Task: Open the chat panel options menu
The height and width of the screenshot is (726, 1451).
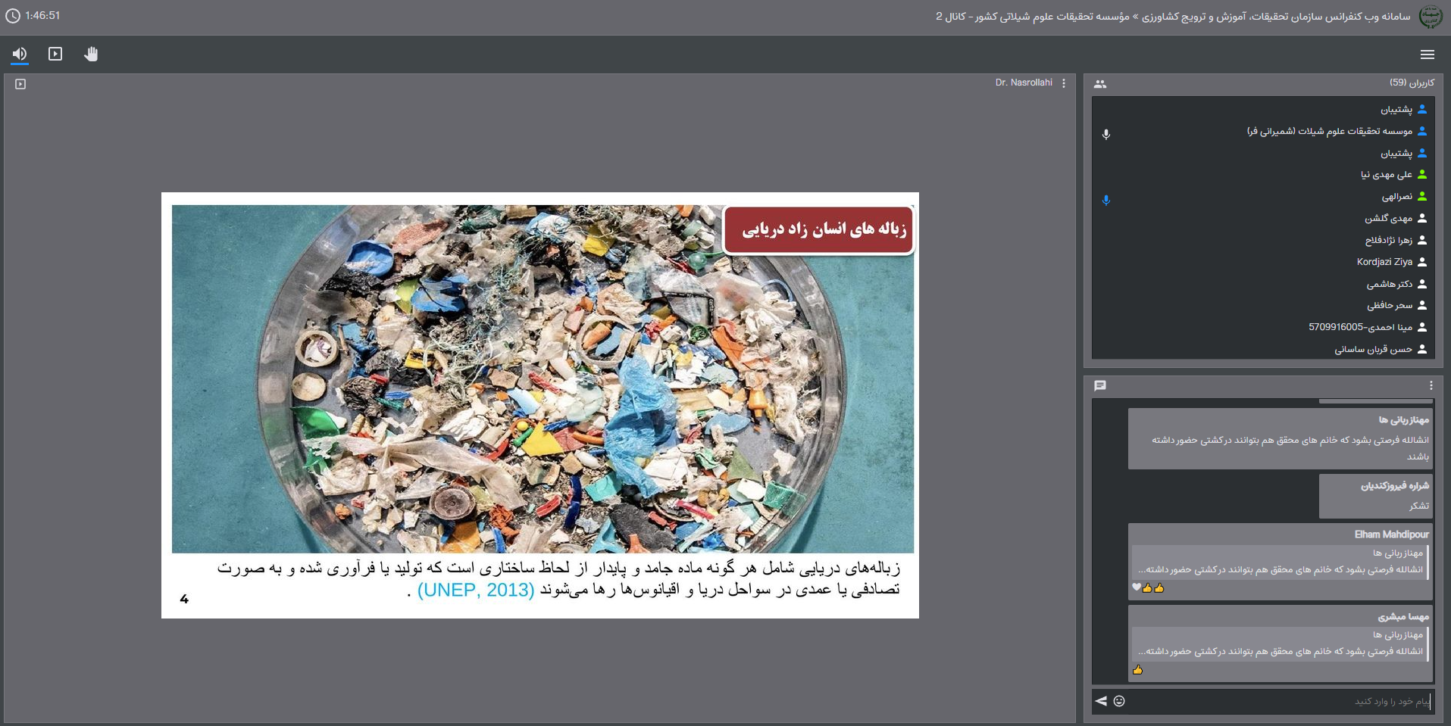Action: coord(1431,386)
